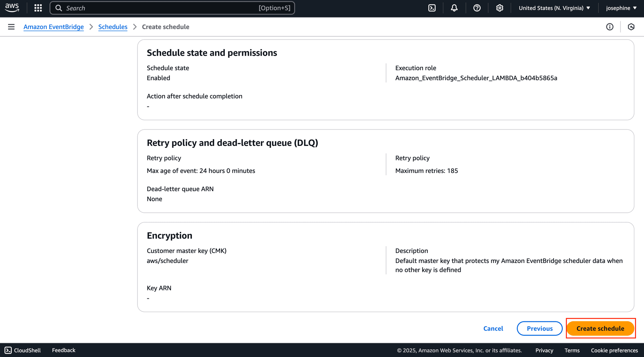644x357 pixels.
Task: Click the 'Maximum retries: 185' value
Action: (x=426, y=171)
